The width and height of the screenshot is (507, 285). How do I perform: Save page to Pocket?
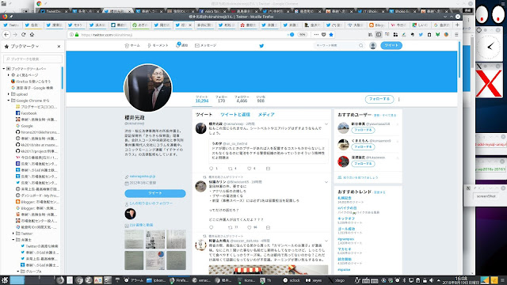click(x=324, y=35)
